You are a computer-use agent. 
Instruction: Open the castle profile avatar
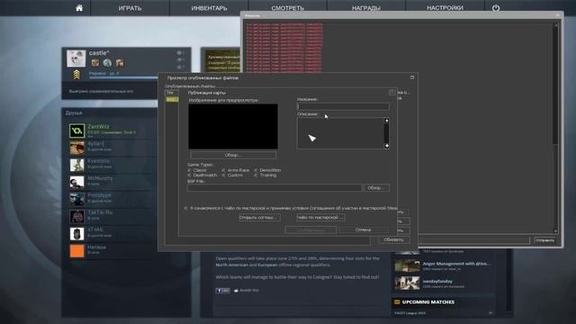(76, 58)
